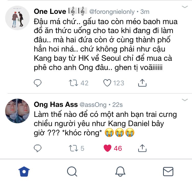
Task: Reply to Ong Has Ass tweet
Action: click(x=38, y=148)
